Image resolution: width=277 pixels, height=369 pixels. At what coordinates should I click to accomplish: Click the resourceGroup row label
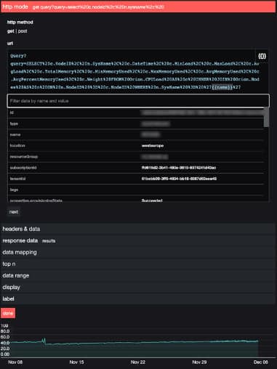coord(24,157)
